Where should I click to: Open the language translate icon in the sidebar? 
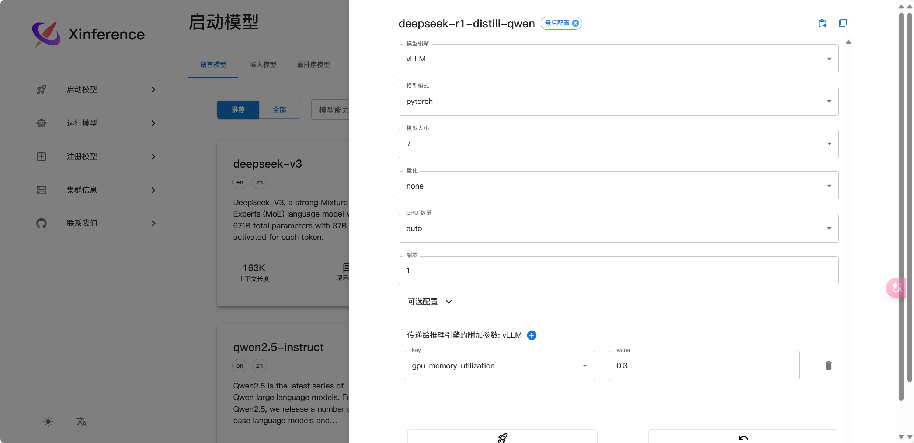point(81,422)
